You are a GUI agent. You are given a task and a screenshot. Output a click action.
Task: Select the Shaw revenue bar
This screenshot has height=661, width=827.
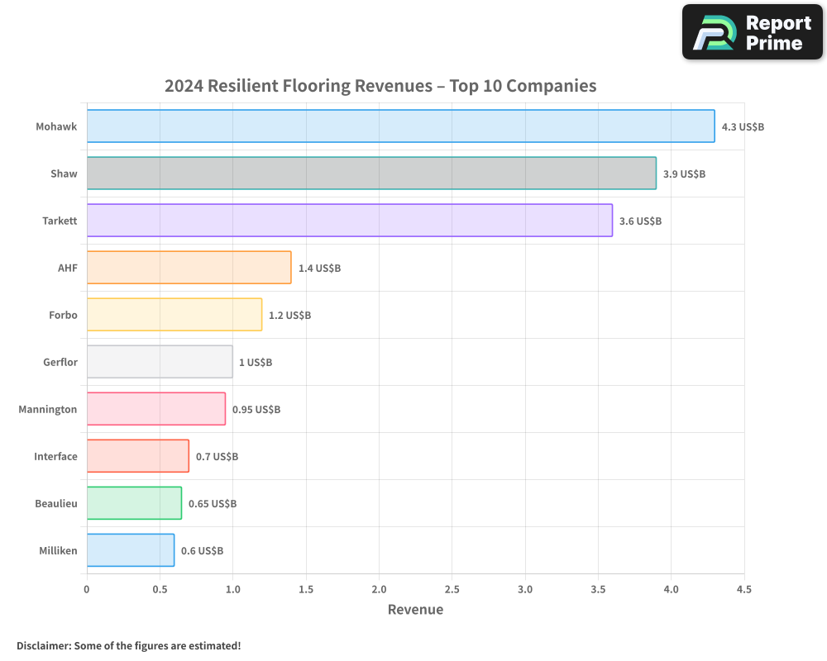pos(372,174)
